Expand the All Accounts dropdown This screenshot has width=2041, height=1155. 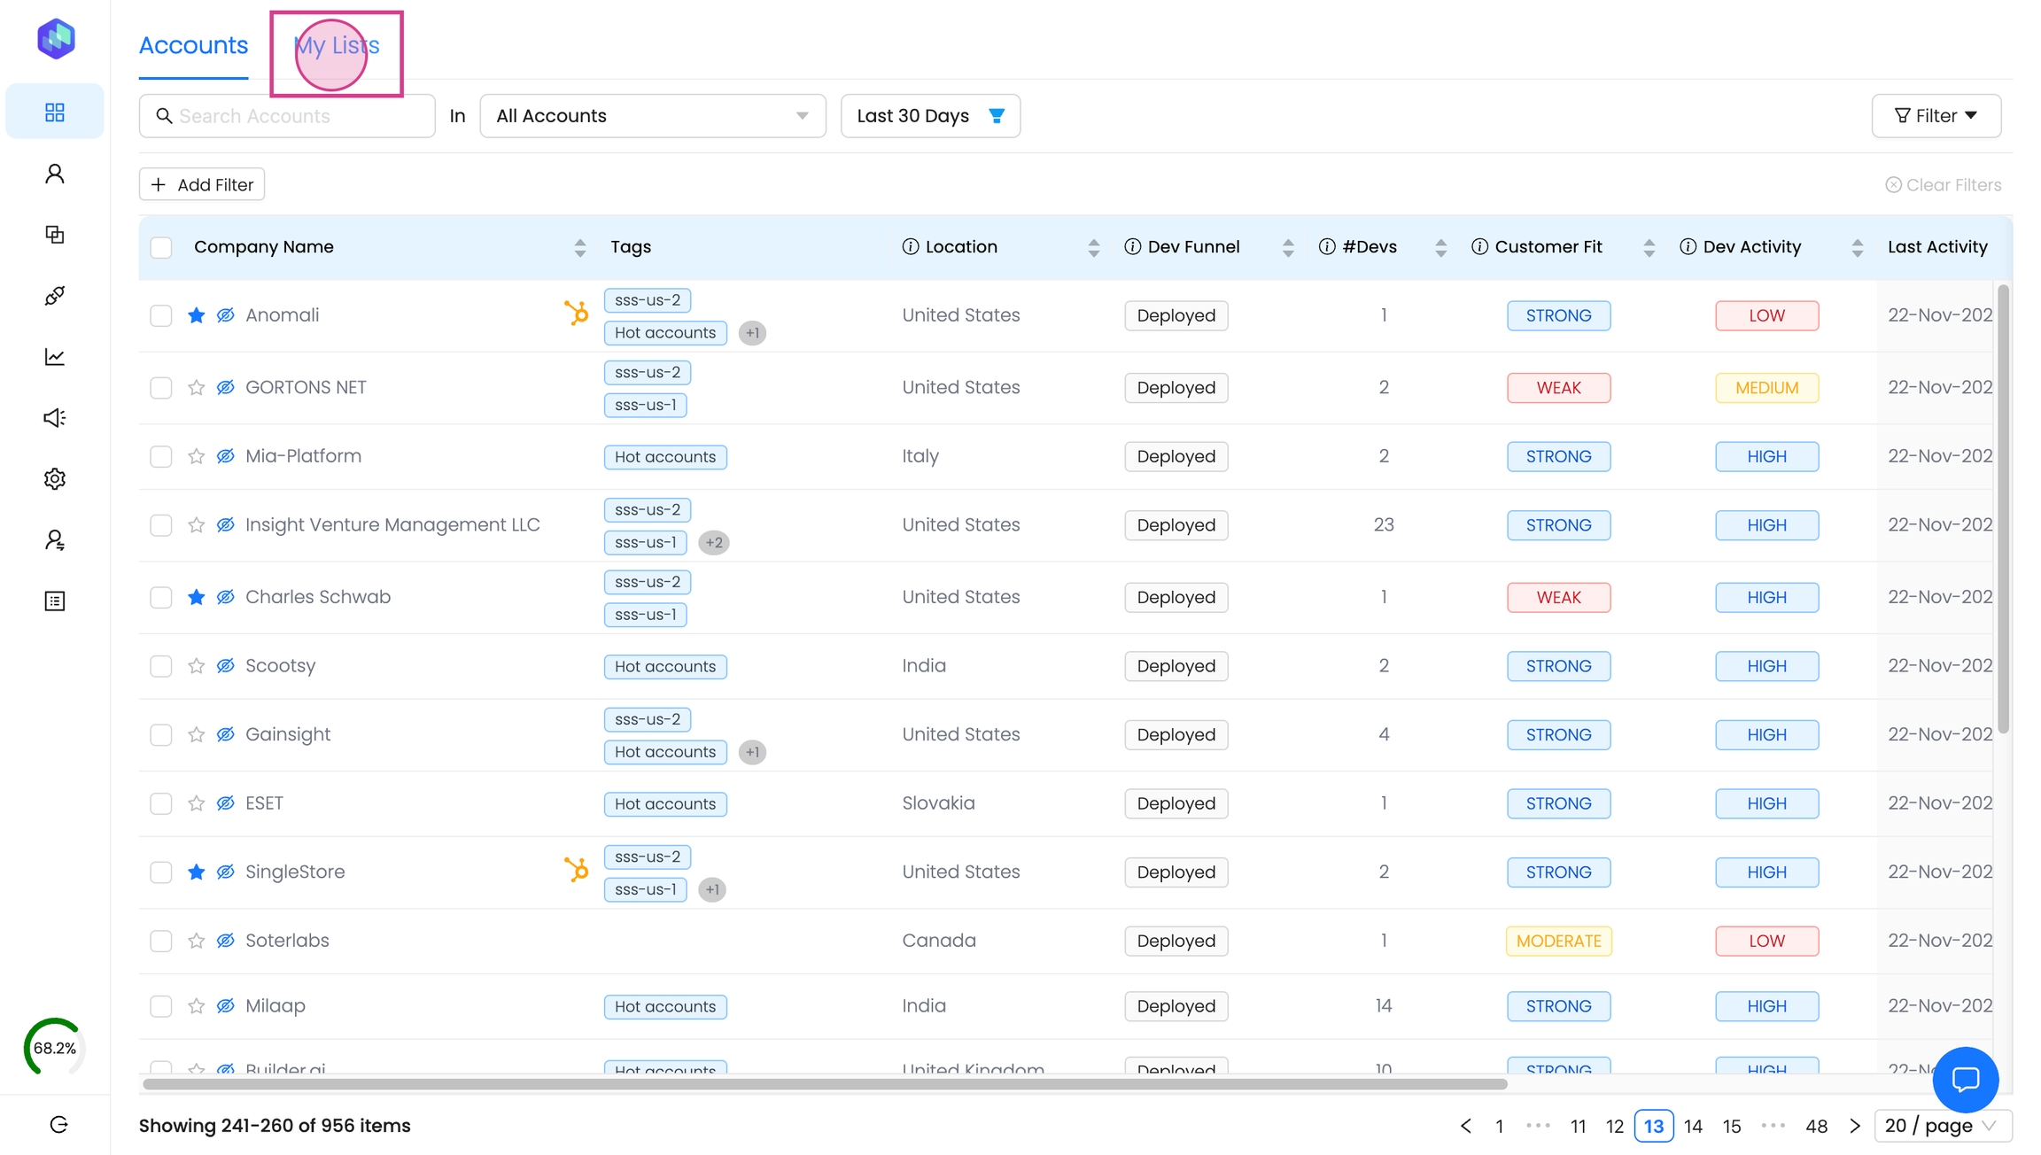[x=652, y=116]
